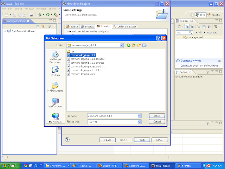Image resolution: width=225 pixels, height=169 pixels.
Task: Open My Documents in places bar
Action: point(55,87)
